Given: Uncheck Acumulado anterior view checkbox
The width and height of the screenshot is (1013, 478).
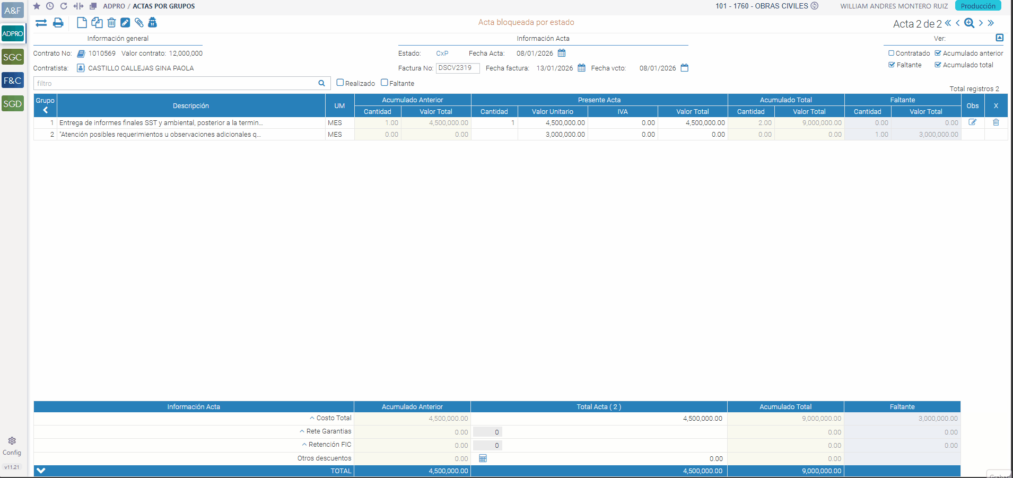Looking at the screenshot, I should [938, 53].
